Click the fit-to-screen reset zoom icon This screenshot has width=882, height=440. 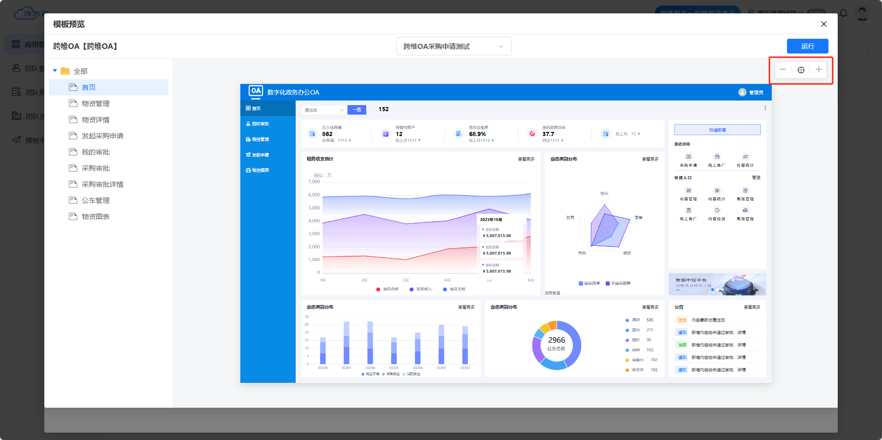(x=801, y=70)
